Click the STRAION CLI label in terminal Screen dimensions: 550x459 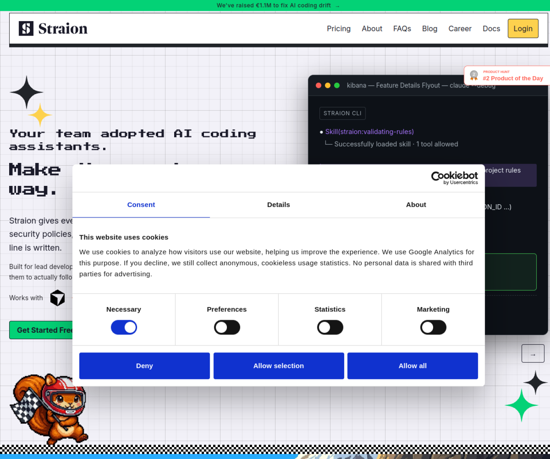[342, 113]
